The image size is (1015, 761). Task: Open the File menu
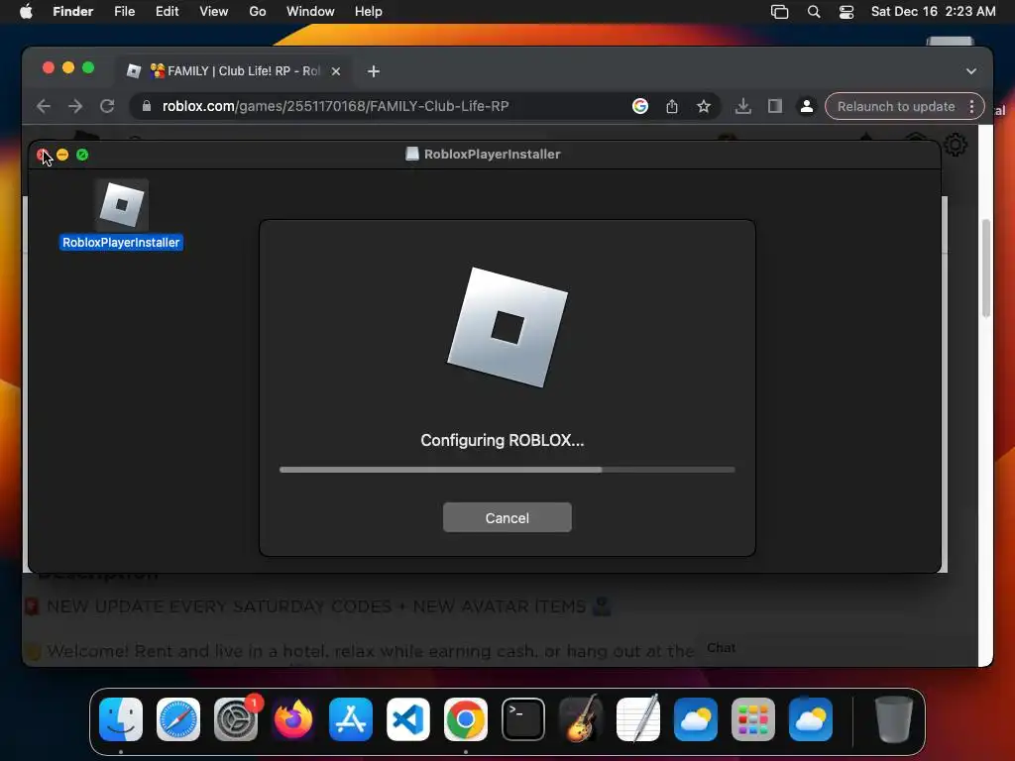point(124,12)
